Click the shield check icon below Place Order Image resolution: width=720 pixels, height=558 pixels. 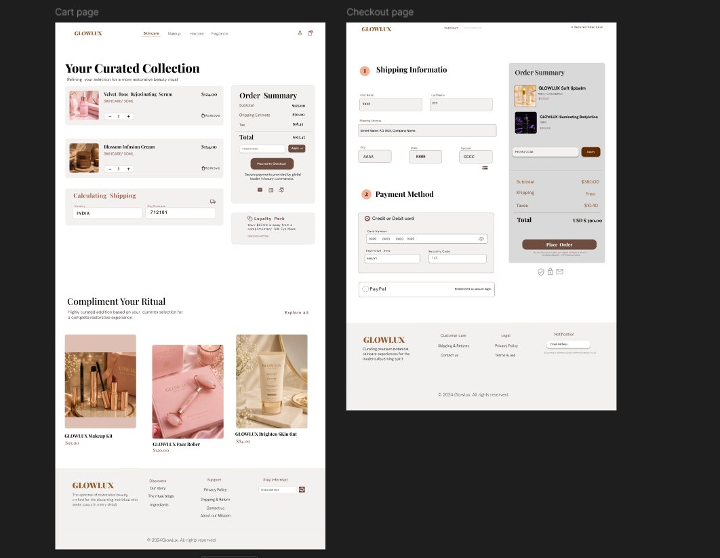pos(541,272)
